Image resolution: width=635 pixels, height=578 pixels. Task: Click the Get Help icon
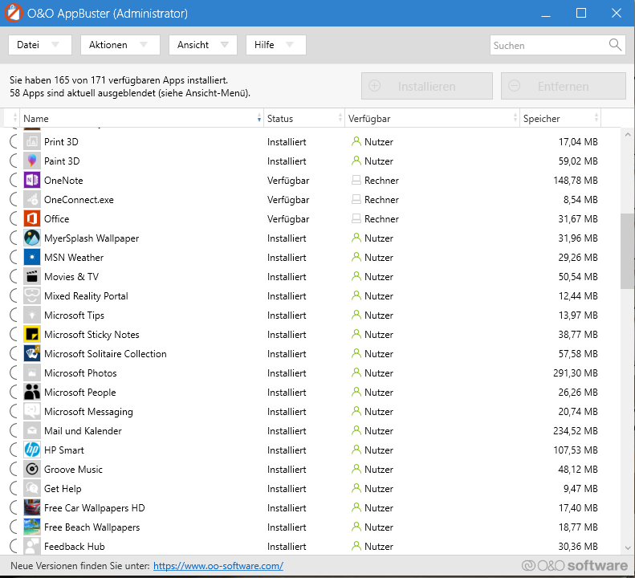[32, 488]
